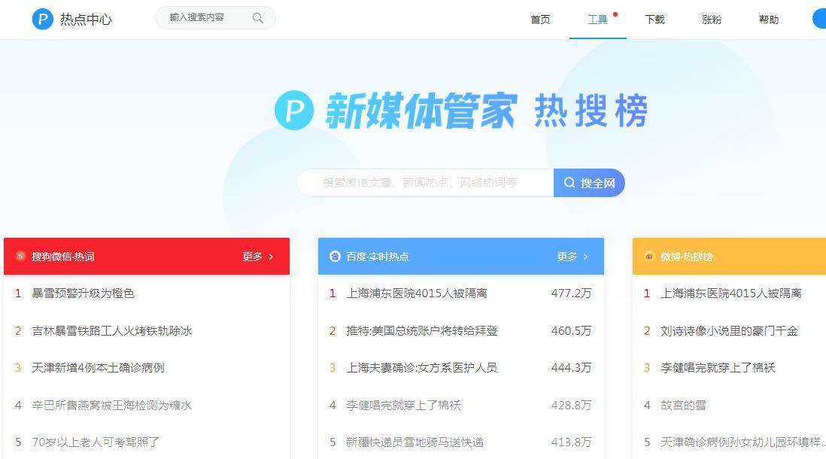Focus the main 搜索微信文章 search field
Viewport: 826px width, 459px height.
tap(426, 183)
